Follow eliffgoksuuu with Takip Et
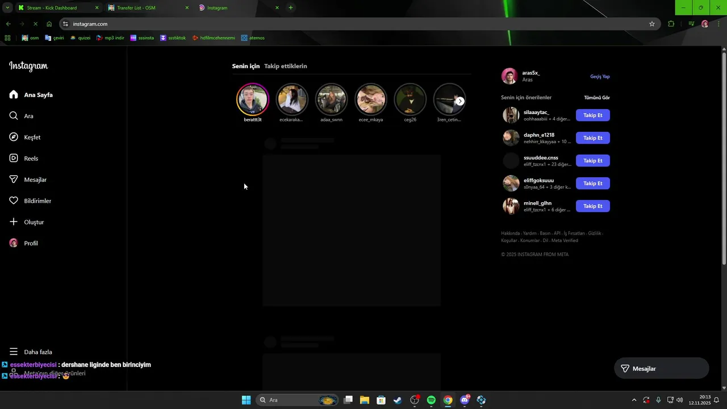This screenshot has height=409, width=727. [x=593, y=183]
